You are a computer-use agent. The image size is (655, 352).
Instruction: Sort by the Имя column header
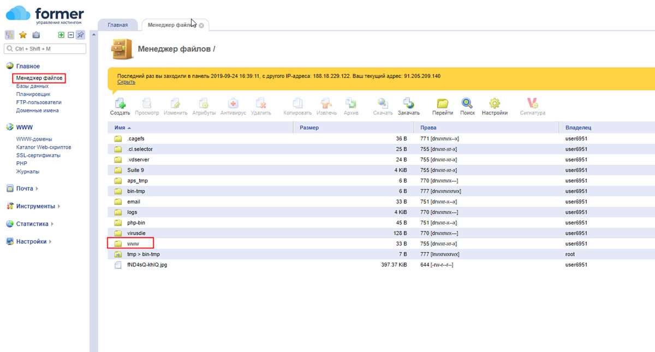[201, 128]
